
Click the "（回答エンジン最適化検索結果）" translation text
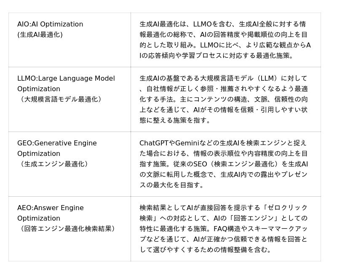tap(66, 229)
